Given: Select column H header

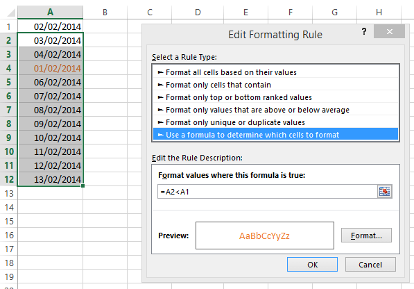Looking at the screenshot, I should click(x=379, y=13).
